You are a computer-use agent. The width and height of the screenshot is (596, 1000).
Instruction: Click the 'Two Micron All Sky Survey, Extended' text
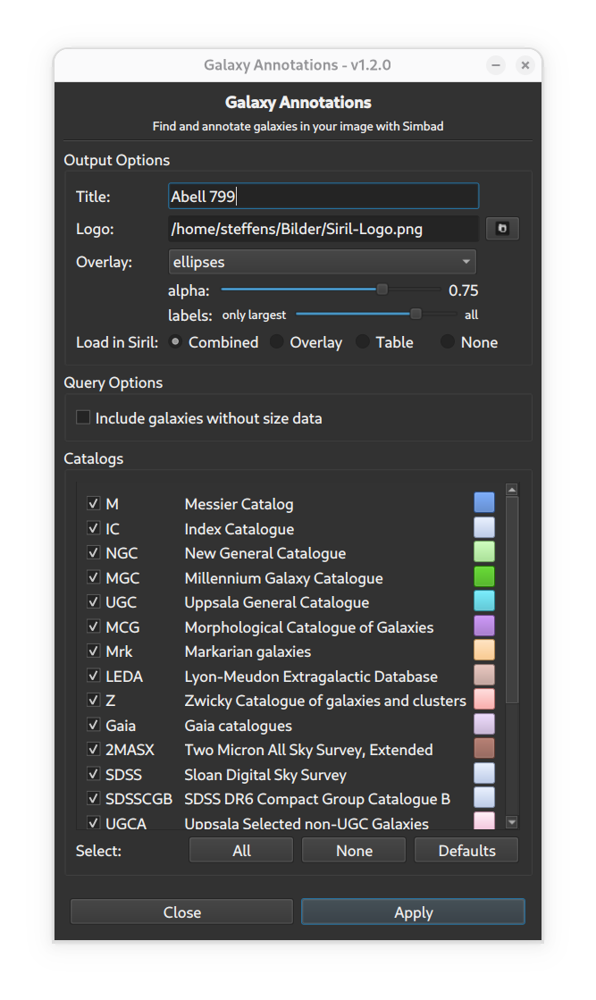[308, 750]
